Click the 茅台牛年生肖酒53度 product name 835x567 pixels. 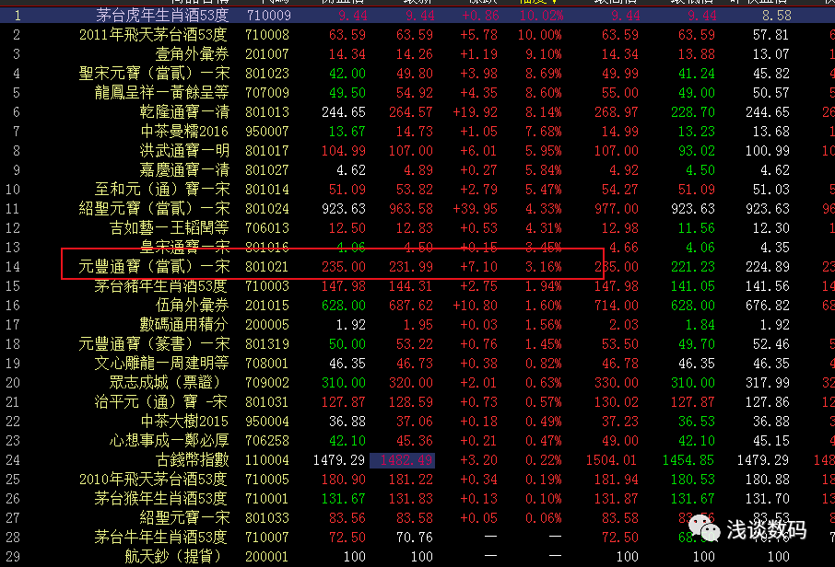click(160, 538)
